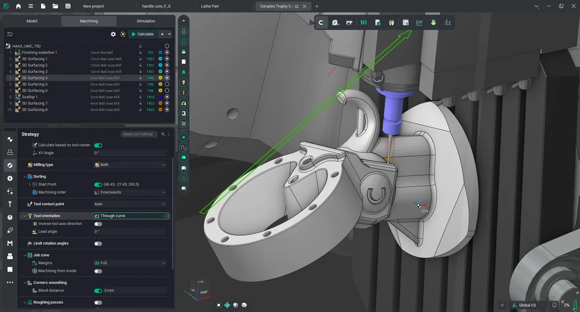This screenshot has width=580, height=312.
Task: Click the New file icon
Action: coord(43,6)
